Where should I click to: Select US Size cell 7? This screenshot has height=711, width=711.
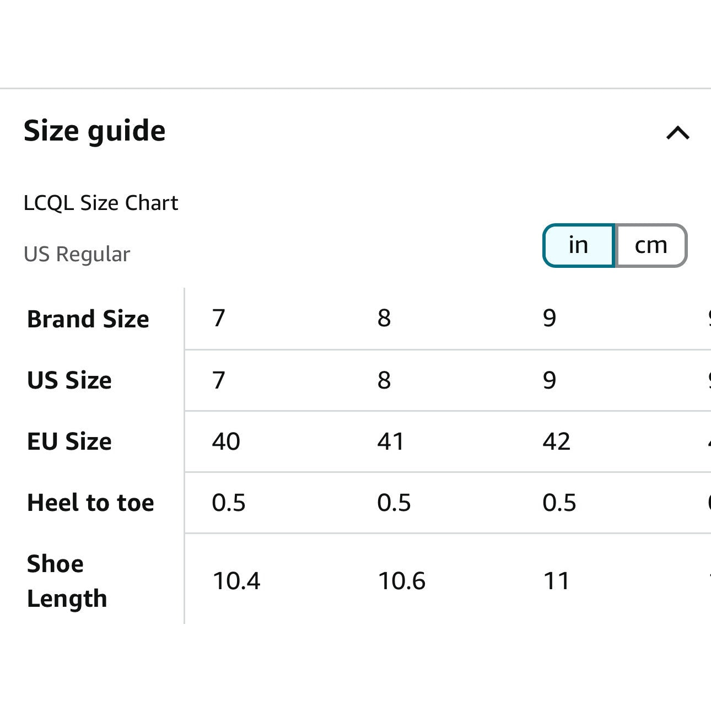[219, 380]
